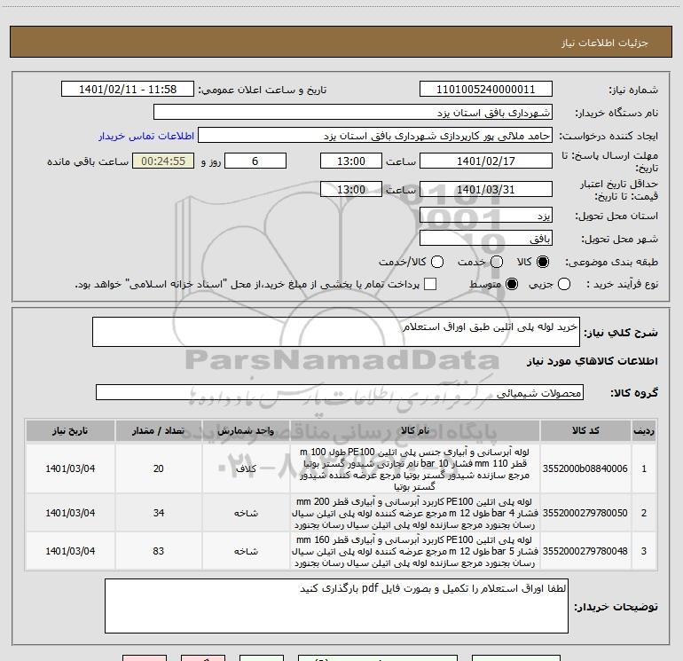
Task: Click the price validity time 13:00 field
Action: [351, 190]
